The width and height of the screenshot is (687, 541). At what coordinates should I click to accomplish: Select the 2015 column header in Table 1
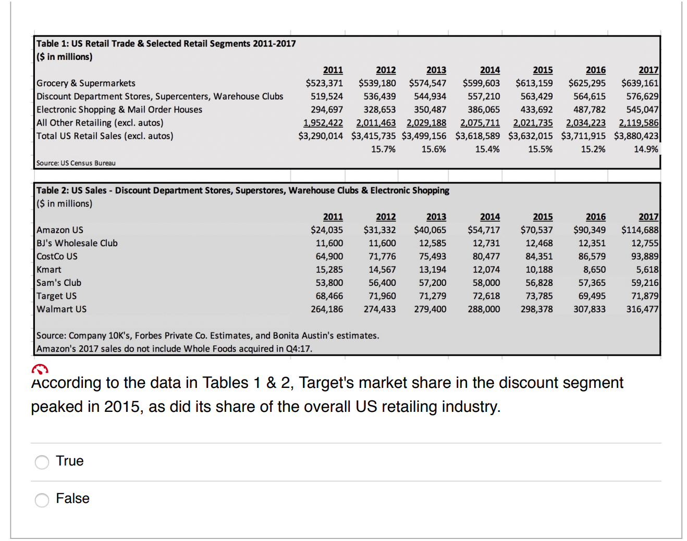coord(543,69)
